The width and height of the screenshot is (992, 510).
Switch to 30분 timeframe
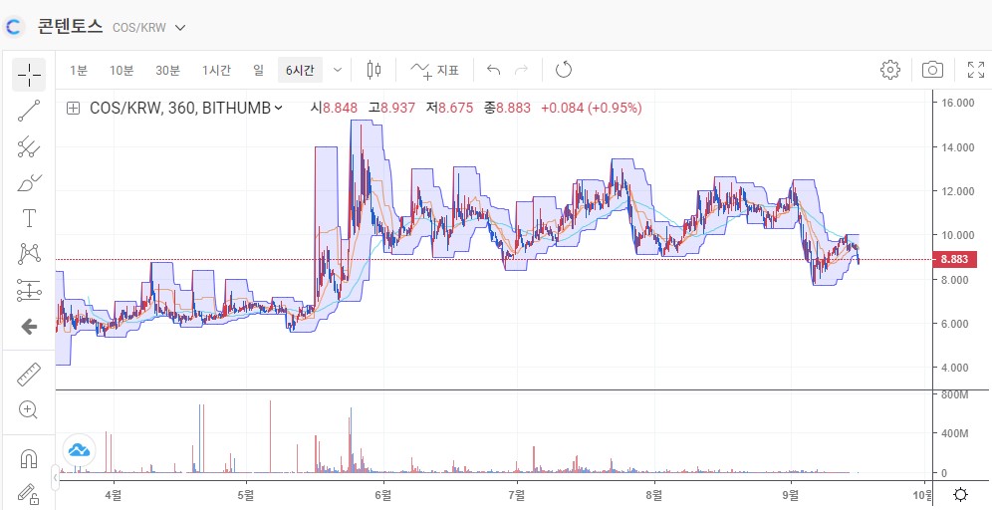(x=167, y=71)
